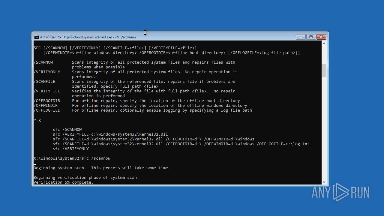Click 'Beginning system scan' message
Image resolution: width=384 pixels, height=216 pixels.
[x=102, y=168]
